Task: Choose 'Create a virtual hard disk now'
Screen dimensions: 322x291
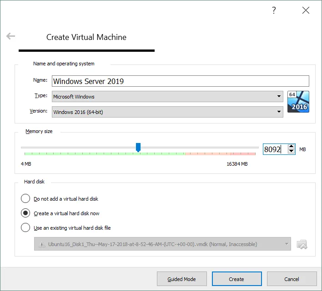Action: (x=26, y=213)
